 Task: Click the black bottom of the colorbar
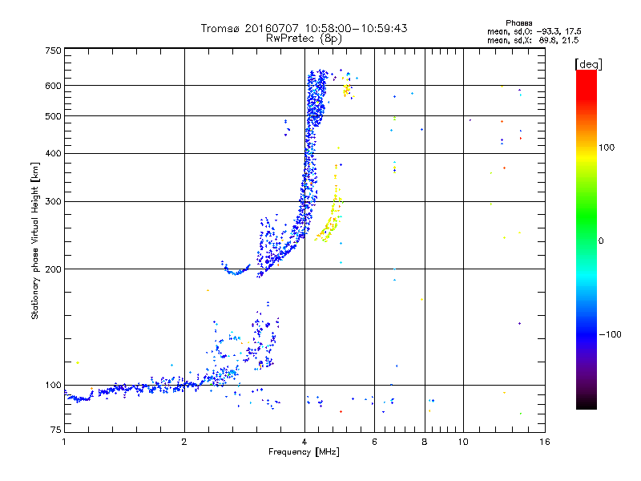click(587, 403)
